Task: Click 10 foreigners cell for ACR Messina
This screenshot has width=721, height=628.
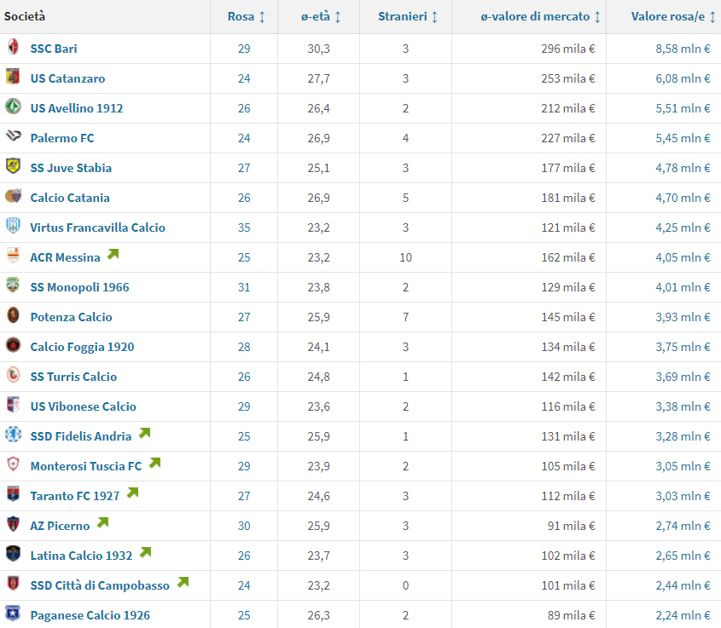Action: coord(405,257)
